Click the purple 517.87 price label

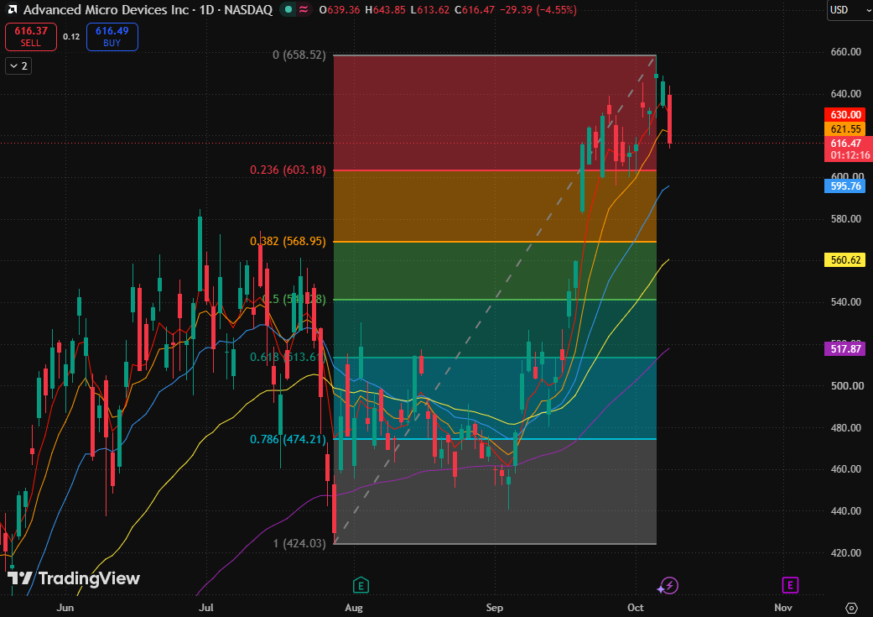(x=845, y=349)
